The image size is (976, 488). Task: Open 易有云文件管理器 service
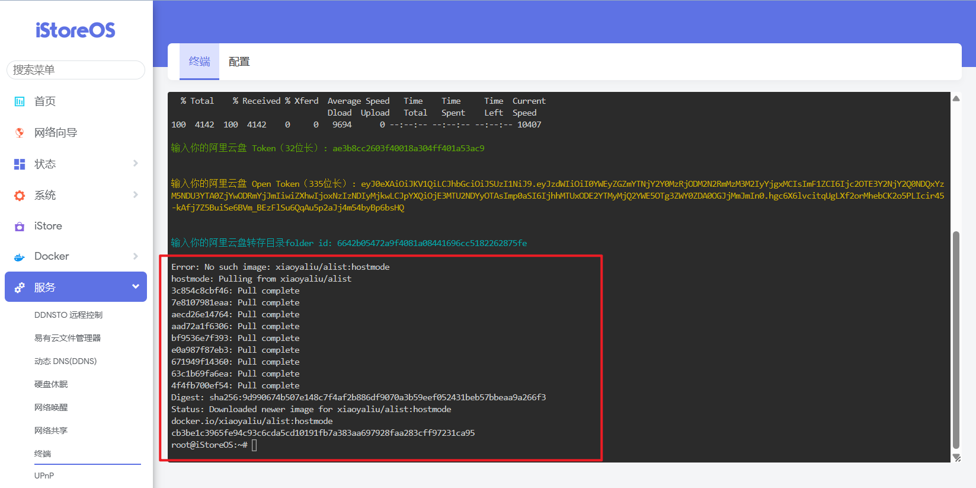68,338
